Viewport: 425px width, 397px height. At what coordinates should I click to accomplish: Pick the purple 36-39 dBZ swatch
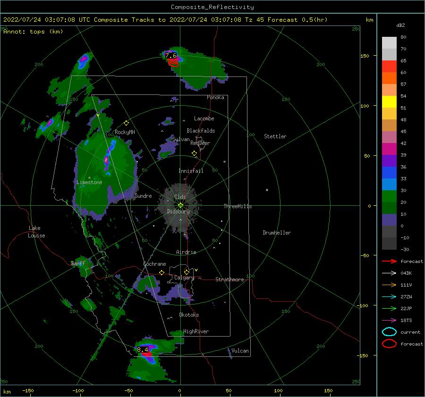pos(389,160)
